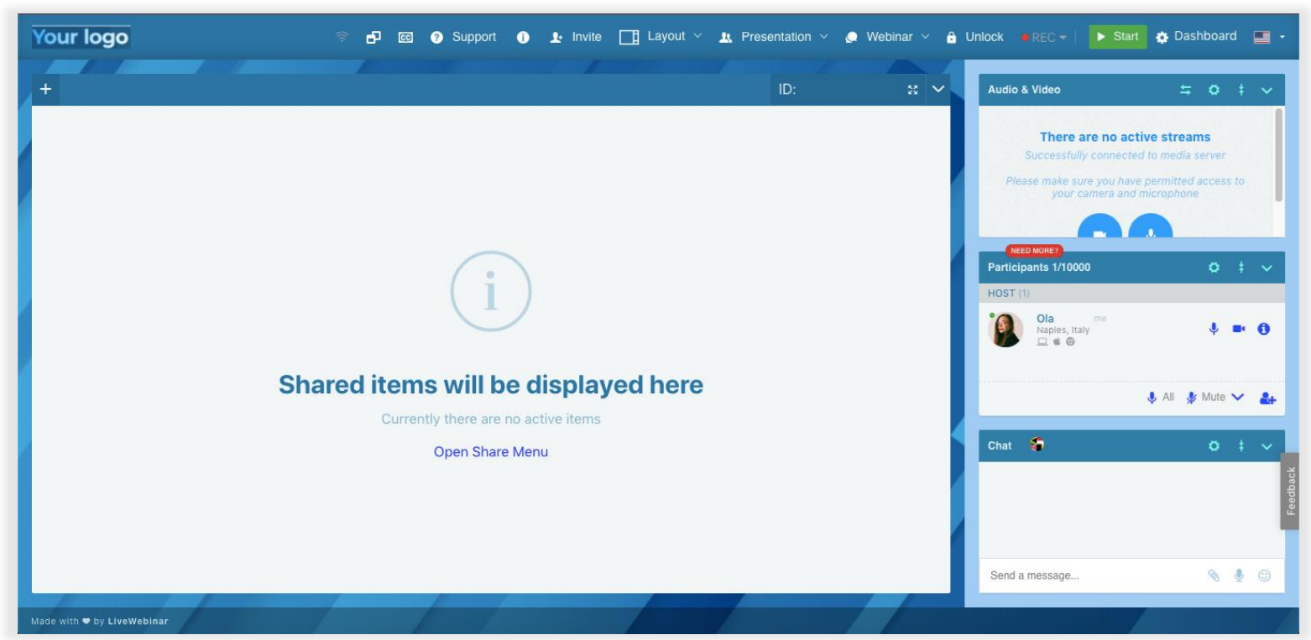Viewport: 1311px width, 640px height.
Task: Click the green Start button
Action: click(x=1117, y=37)
